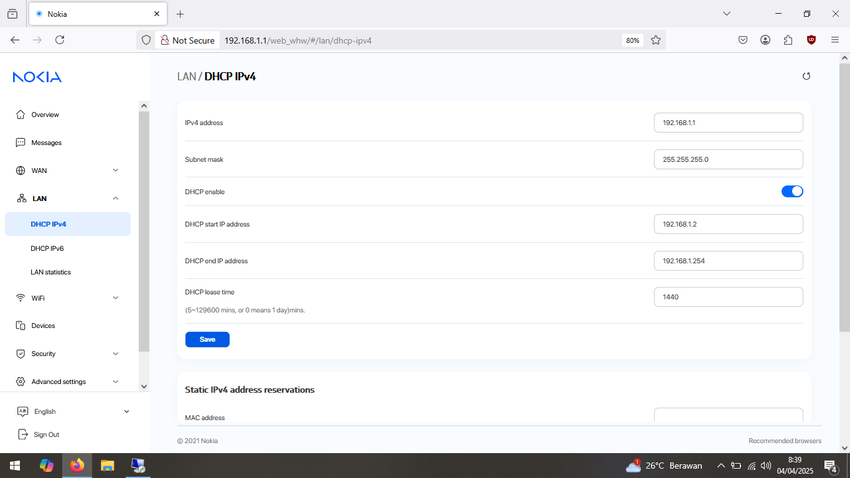Close the Nokia tab
The width and height of the screenshot is (850, 478).
click(157, 14)
